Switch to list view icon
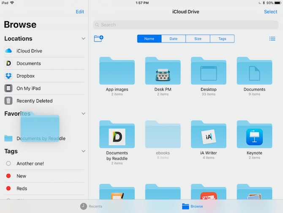The width and height of the screenshot is (283, 213). coord(272,39)
